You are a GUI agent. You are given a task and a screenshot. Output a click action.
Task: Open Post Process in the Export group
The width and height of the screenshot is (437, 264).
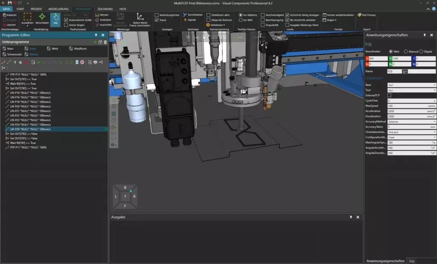(x=367, y=15)
